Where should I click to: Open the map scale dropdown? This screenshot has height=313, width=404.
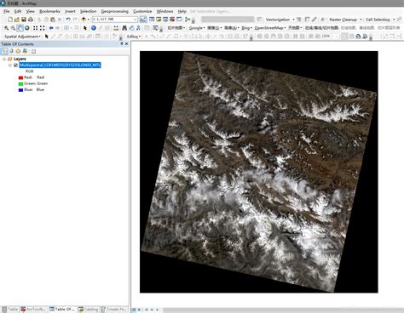coord(135,20)
